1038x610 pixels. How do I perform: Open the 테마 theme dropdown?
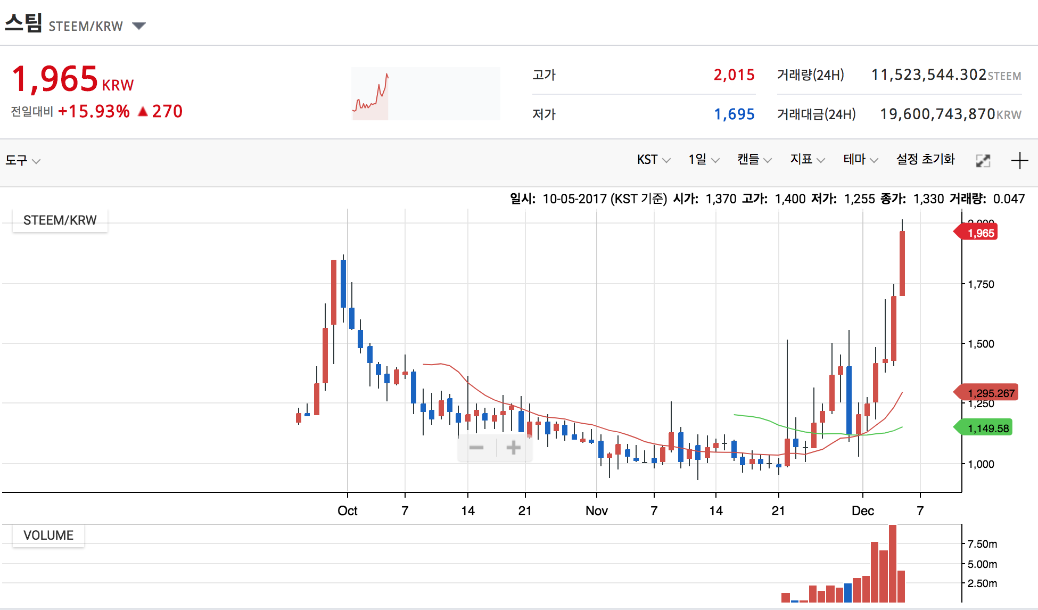pos(861,160)
